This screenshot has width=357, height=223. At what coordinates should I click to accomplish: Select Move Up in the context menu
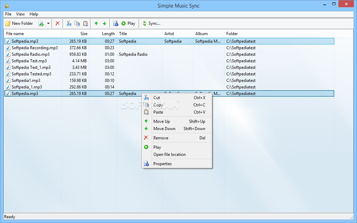point(177,121)
